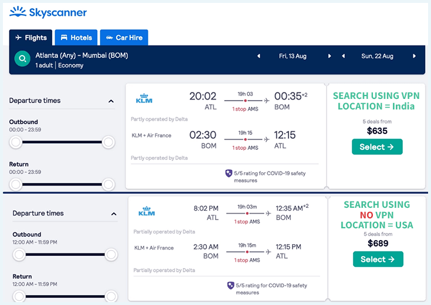Click 1 stop AMS under 19h 15m
The width and height of the screenshot is (431, 305).
(x=247, y=260)
